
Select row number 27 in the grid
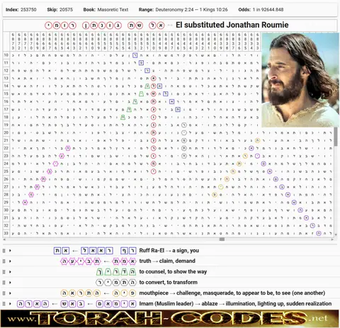point(6,187)
